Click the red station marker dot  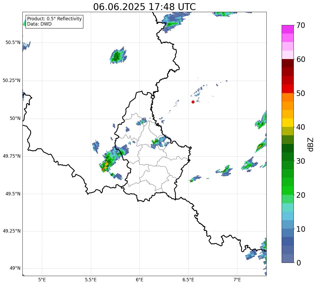point(193,102)
